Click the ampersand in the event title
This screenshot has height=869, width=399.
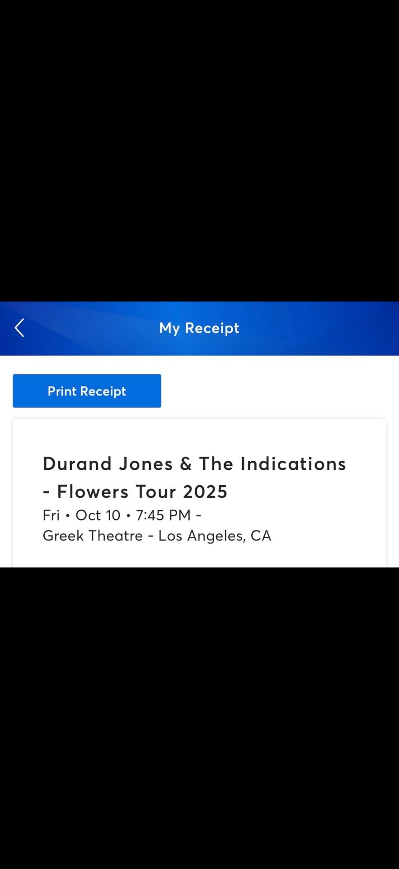pos(186,463)
